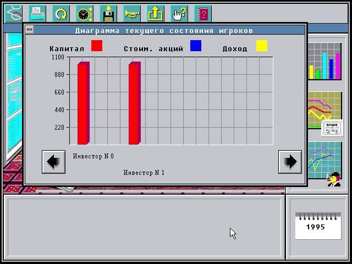The image size is (352, 264).
Task: Click the right arrow button in diagram
Action: pos(290,162)
